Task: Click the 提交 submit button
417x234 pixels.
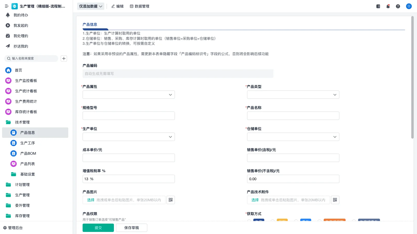Action: [x=98, y=227]
